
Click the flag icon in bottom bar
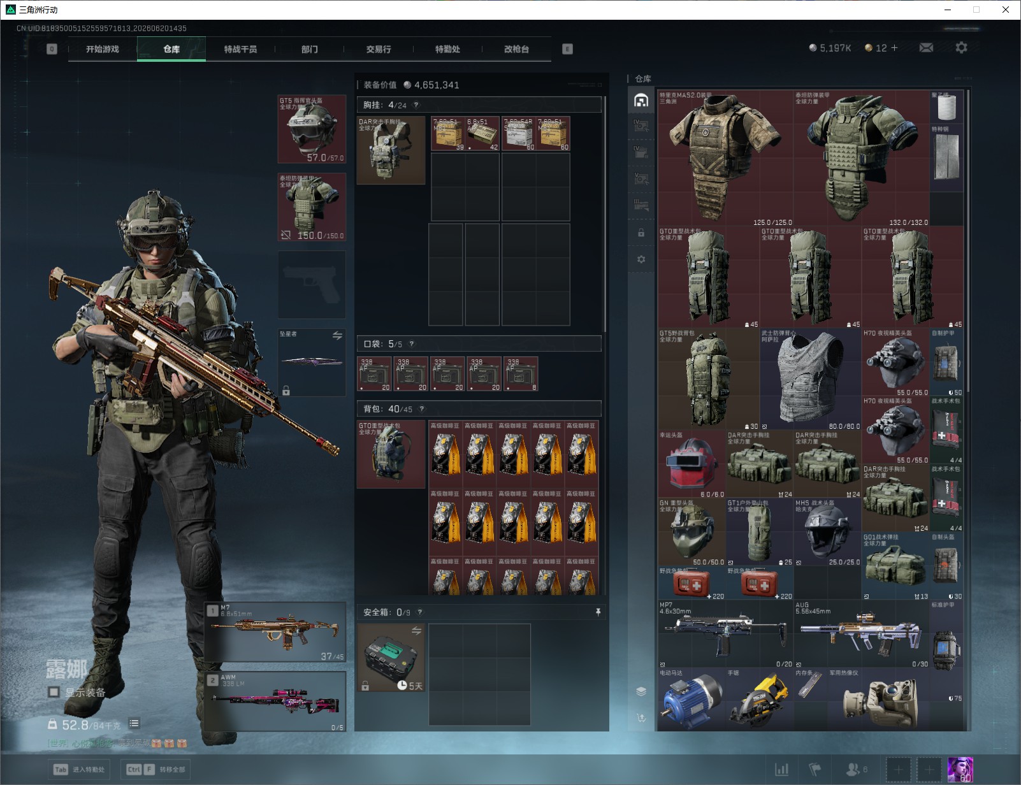(815, 770)
